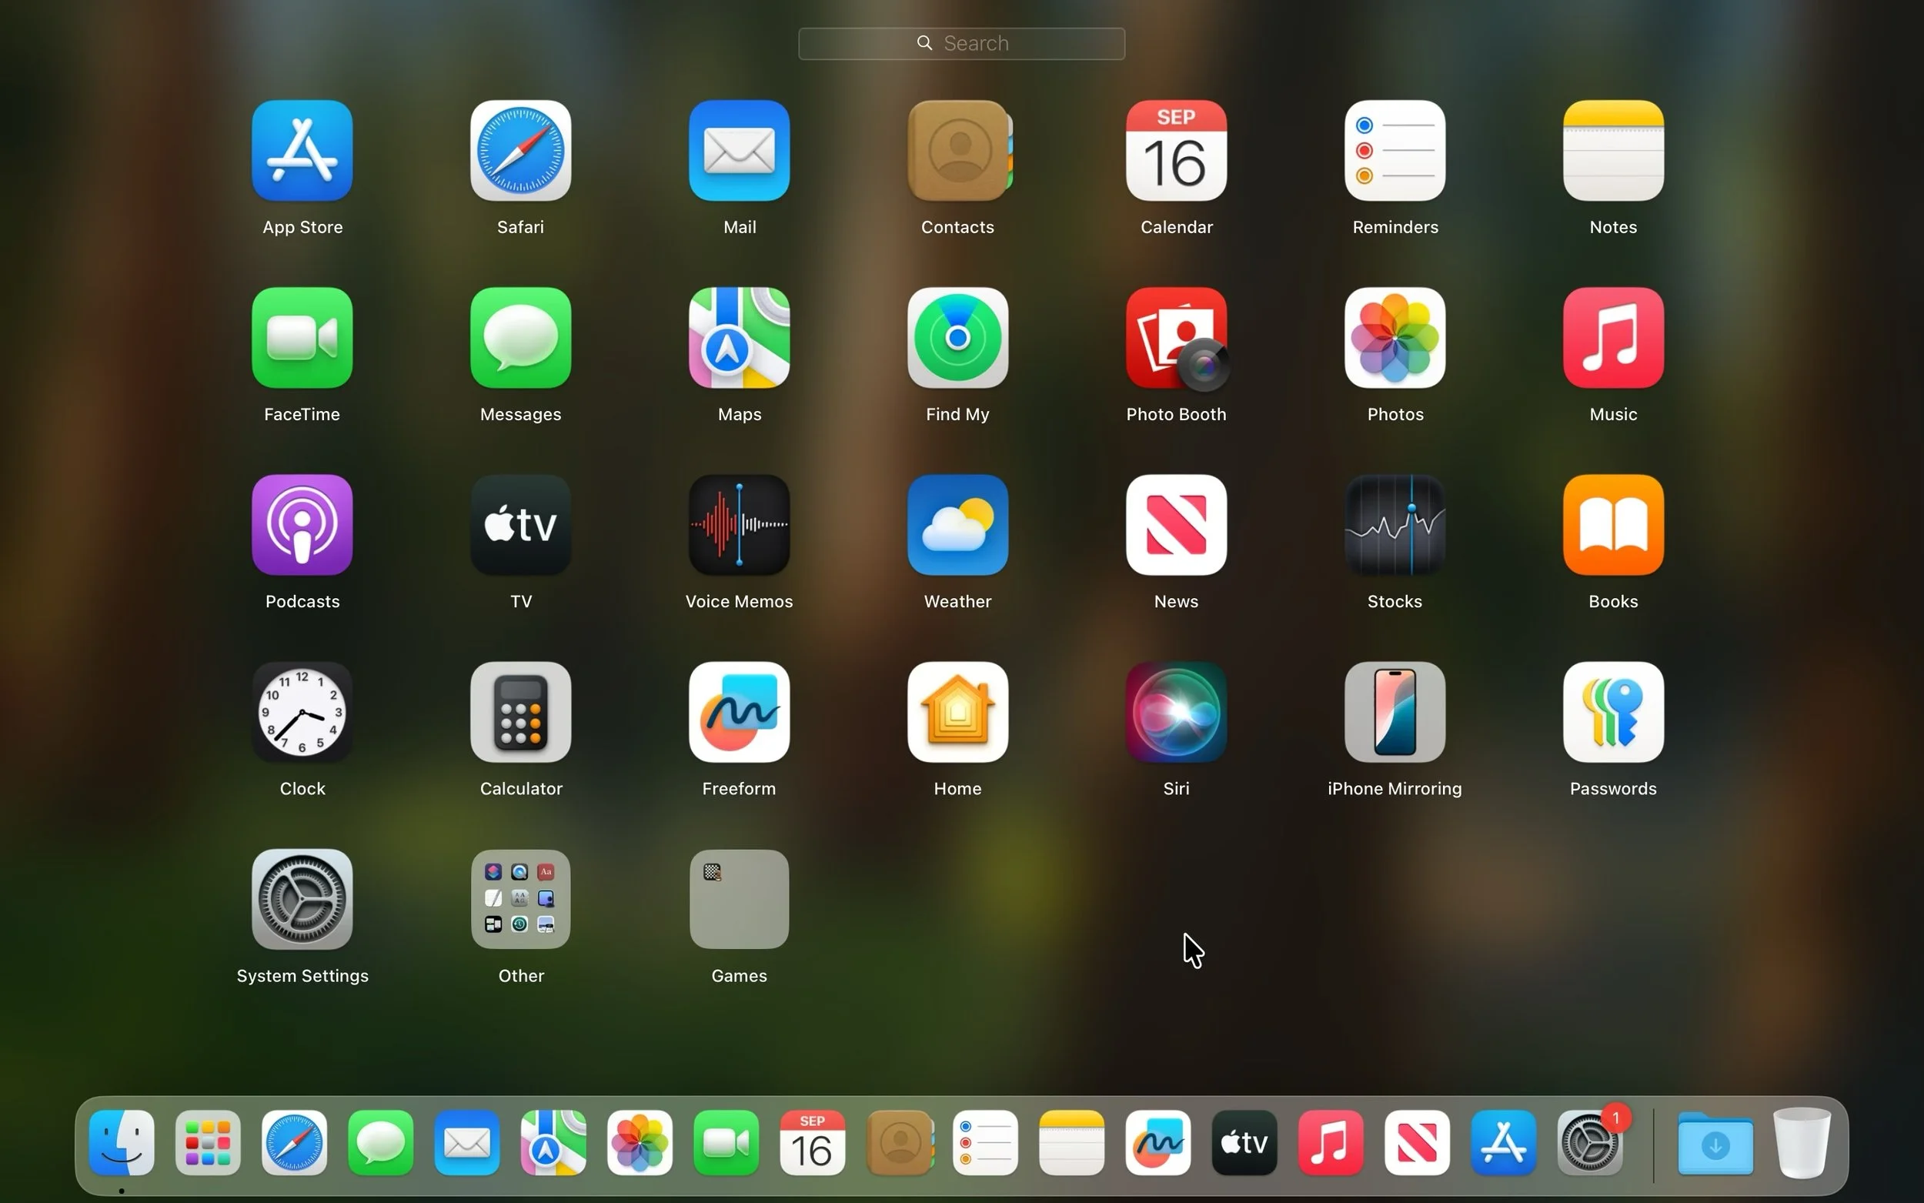Launch the Calculator app
The width and height of the screenshot is (1924, 1203).
(521, 712)
